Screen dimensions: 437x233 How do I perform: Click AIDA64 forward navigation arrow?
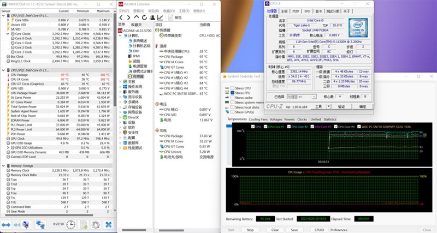[128, 17]
